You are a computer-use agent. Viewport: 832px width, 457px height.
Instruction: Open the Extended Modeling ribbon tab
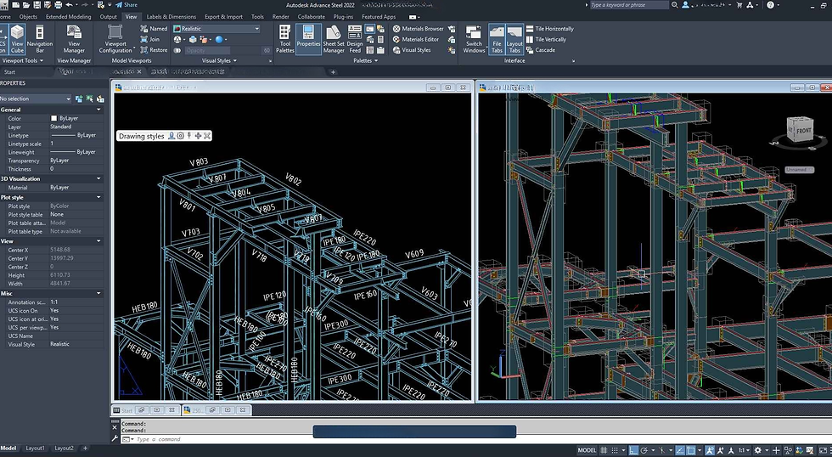(69, 16)
